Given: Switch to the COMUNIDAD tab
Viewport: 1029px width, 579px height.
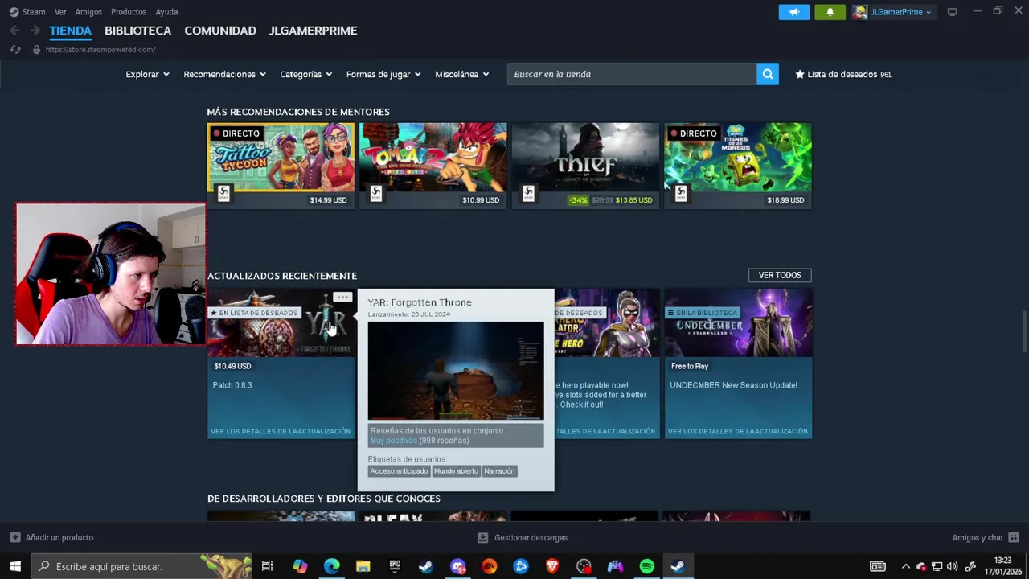Looking at the screenshot, I should point(220,31).
